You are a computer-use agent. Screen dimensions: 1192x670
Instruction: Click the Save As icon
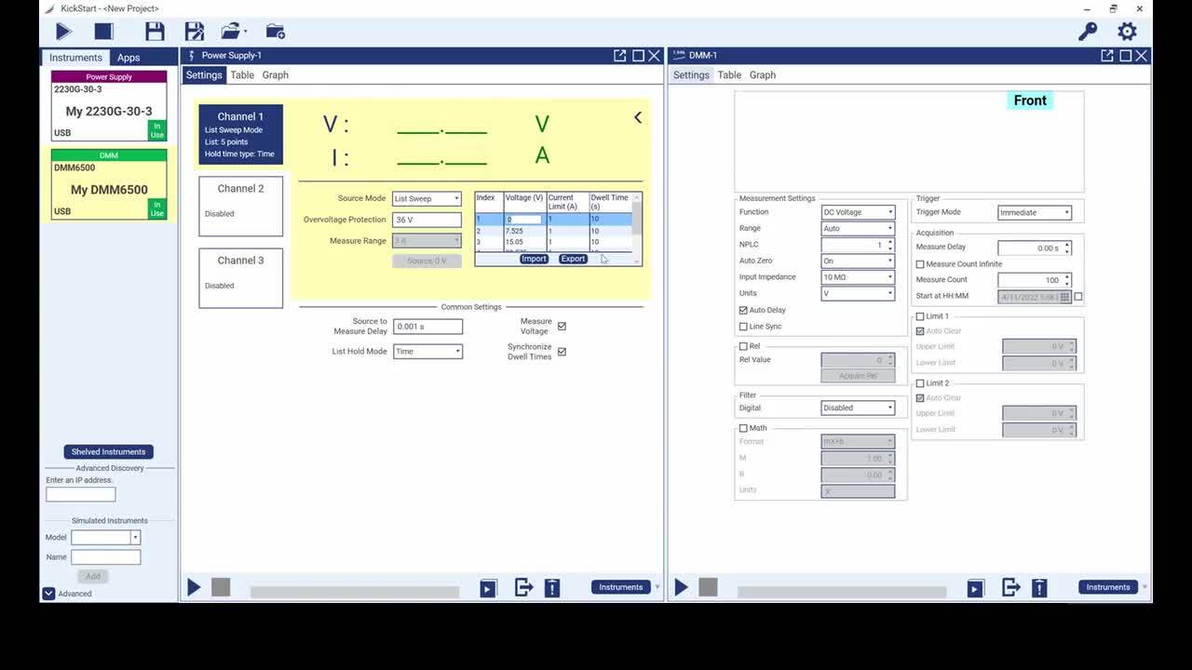[194, 31]
